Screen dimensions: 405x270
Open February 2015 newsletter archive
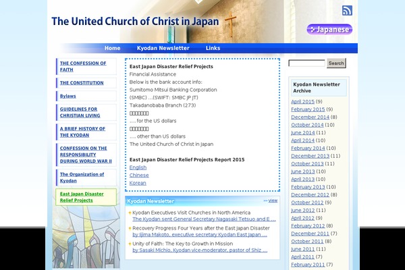(x=308, y=109)
